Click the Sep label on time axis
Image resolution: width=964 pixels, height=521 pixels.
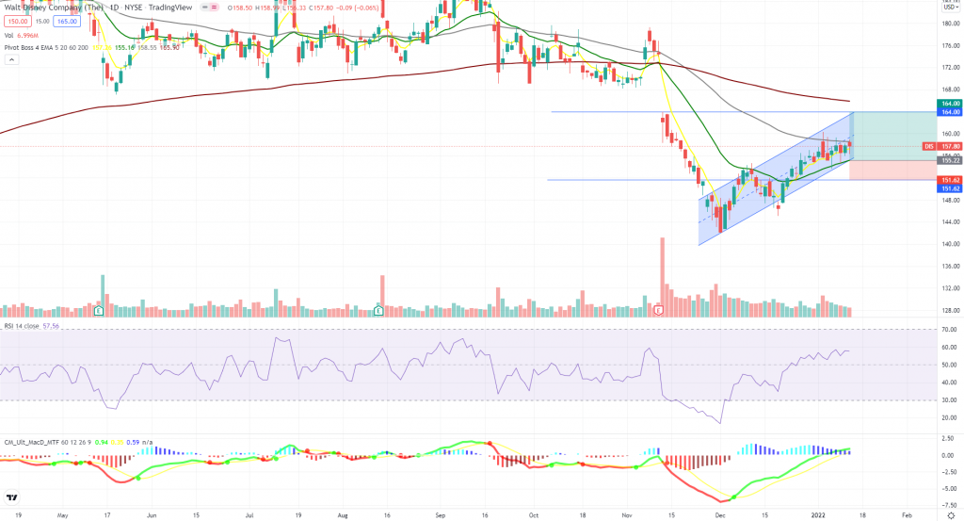(x=441, y=514)
